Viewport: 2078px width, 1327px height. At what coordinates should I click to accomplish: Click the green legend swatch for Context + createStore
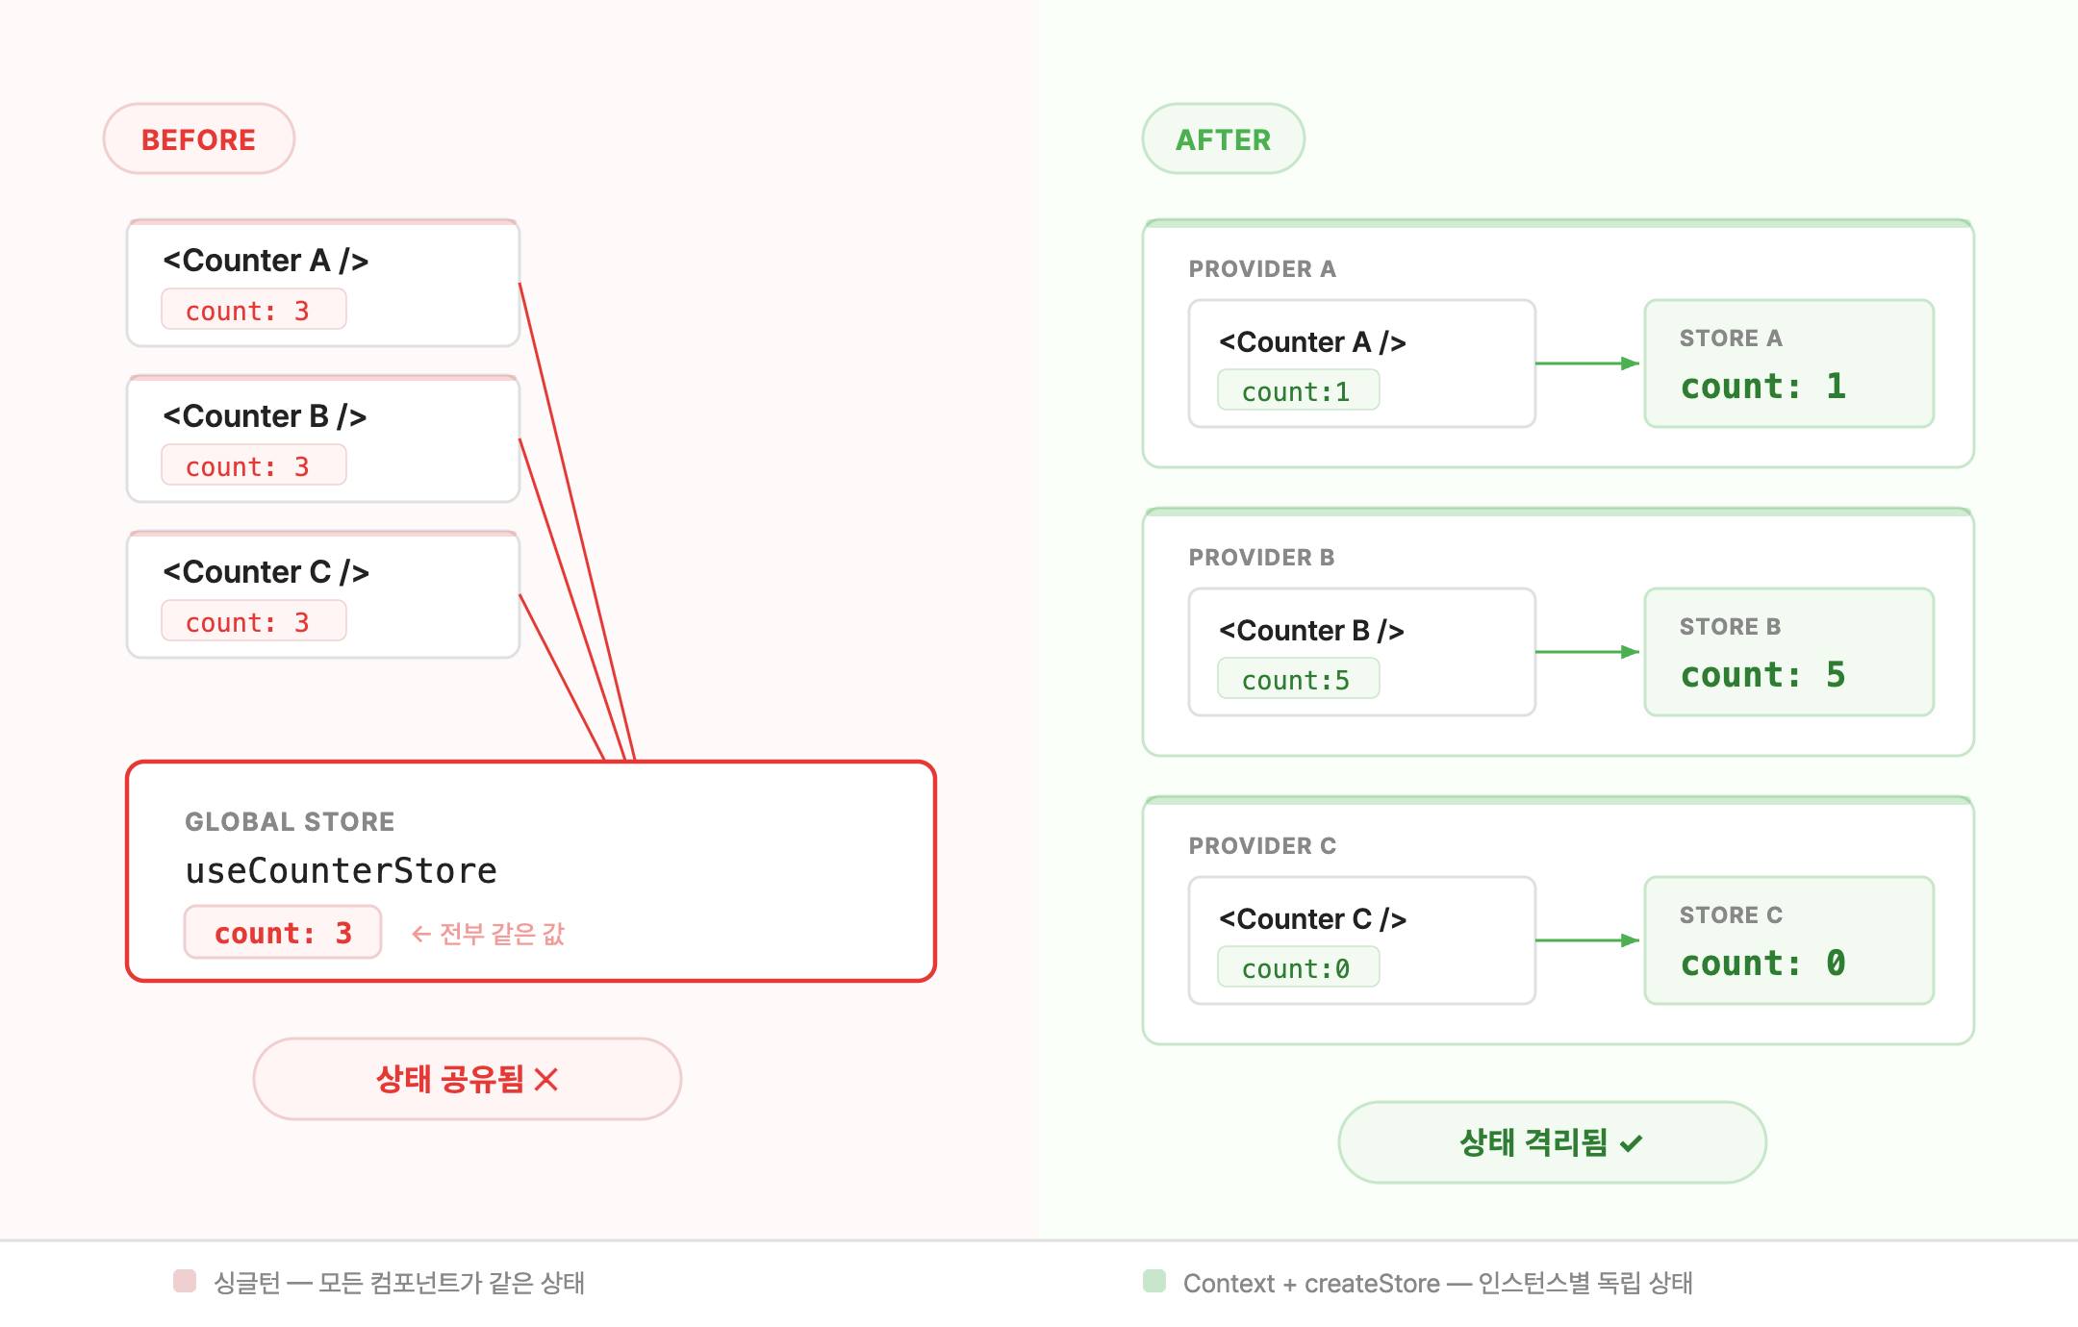(1154, 1281)
